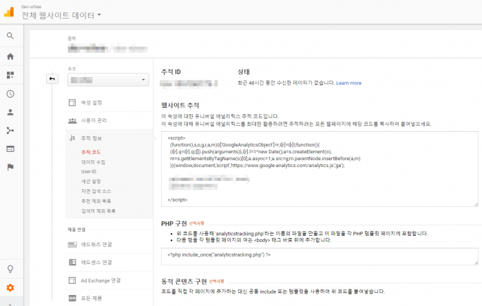Click property settings icon beside 속성 설정
Screen dimensions: 482x306
point(72,102)
